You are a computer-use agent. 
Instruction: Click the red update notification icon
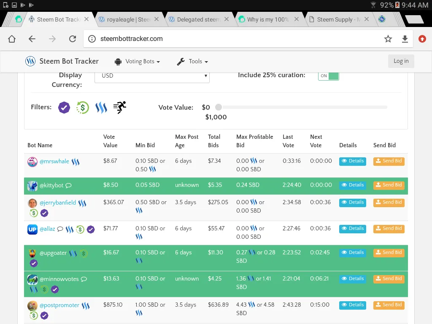point(422,39)
